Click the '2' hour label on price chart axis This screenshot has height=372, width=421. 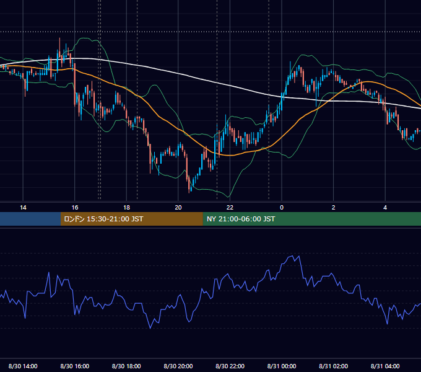[334, 208]
